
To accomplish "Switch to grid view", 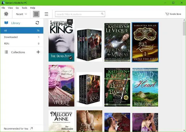I will (36, 14).
